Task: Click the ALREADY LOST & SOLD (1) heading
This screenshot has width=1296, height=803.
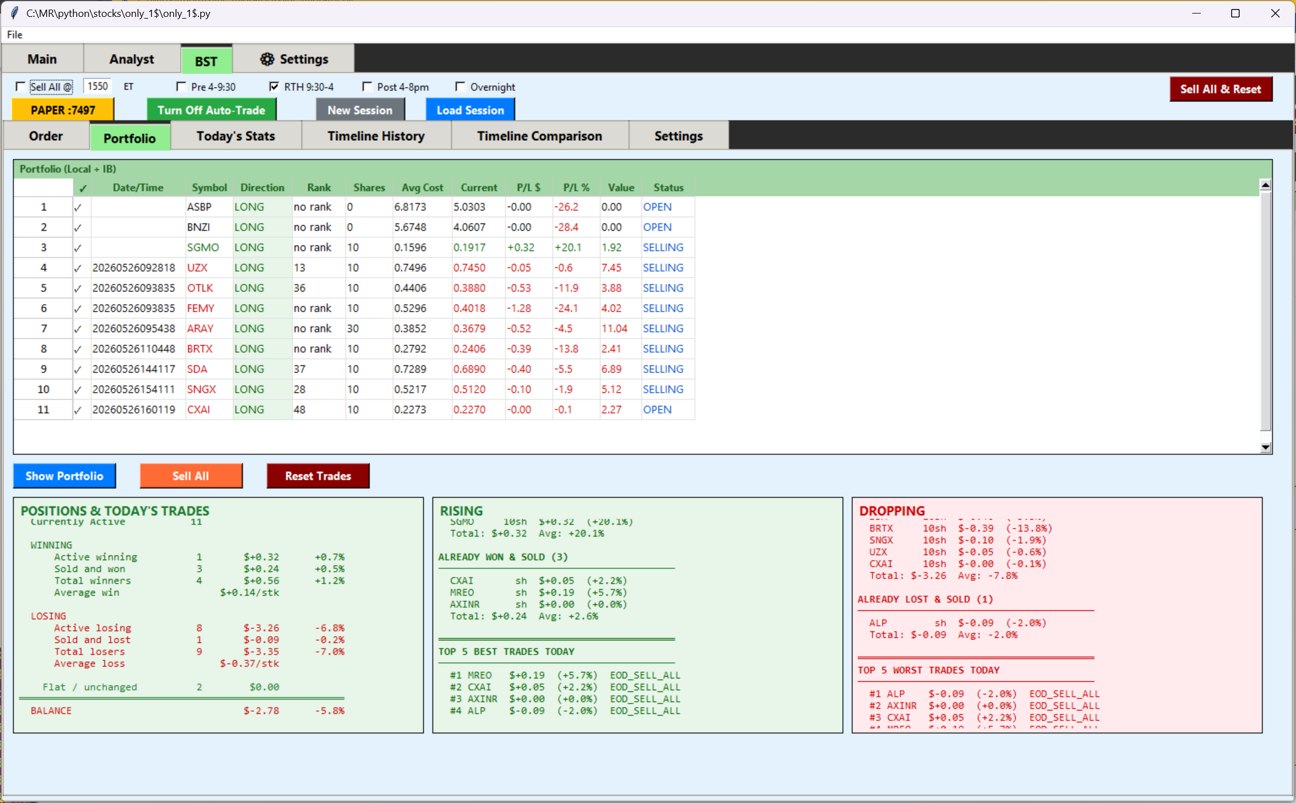Action: [x=925, y=599]
